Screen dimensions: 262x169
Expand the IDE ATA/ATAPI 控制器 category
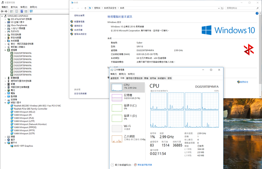click(5, 19)
